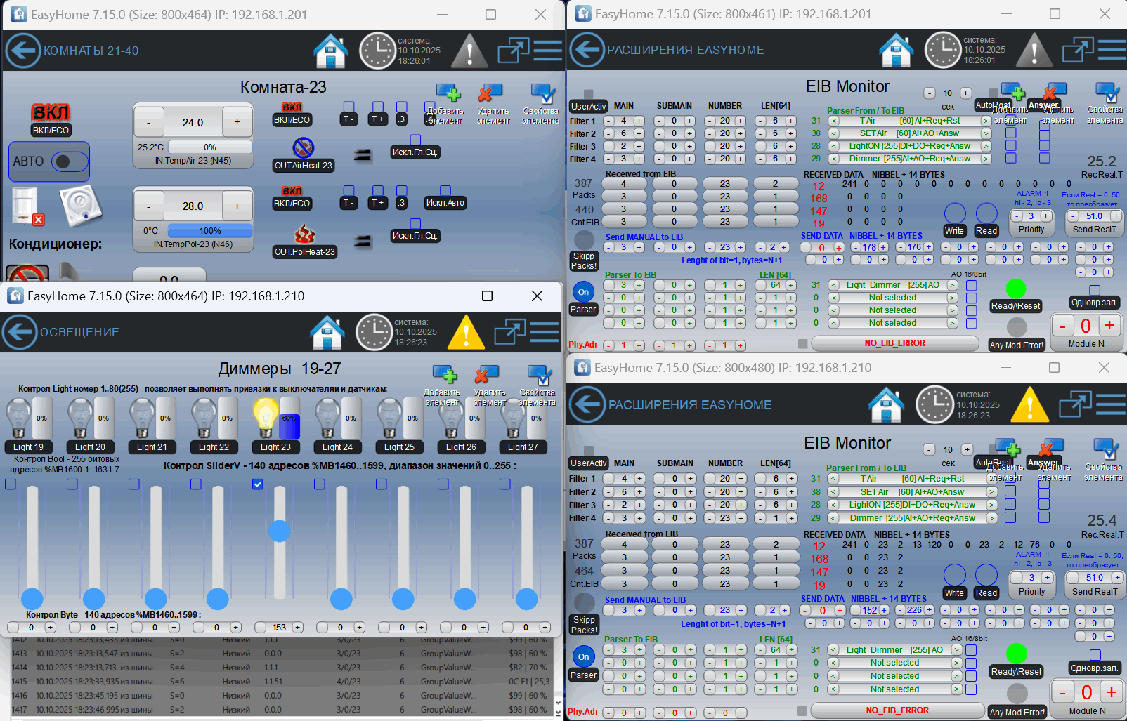Screen dimensions: 1127x721
Task: Click right arrow of 'SET Air' selector, lower EIB Monitor
Action: pos(991,492)
